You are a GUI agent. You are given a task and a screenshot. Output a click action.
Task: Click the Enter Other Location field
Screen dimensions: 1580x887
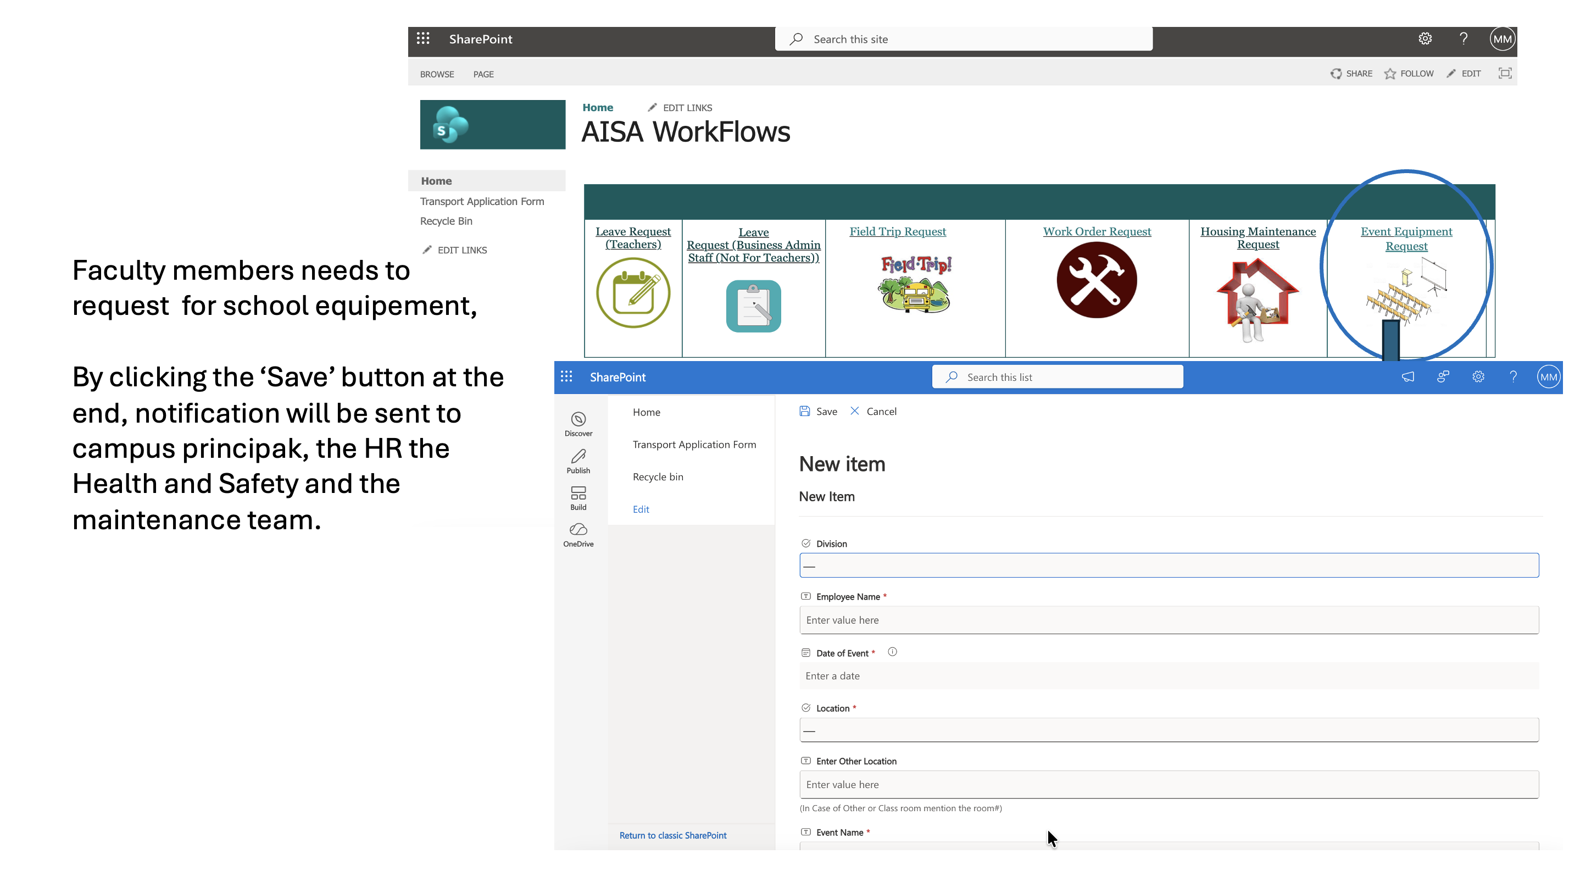1169,785
